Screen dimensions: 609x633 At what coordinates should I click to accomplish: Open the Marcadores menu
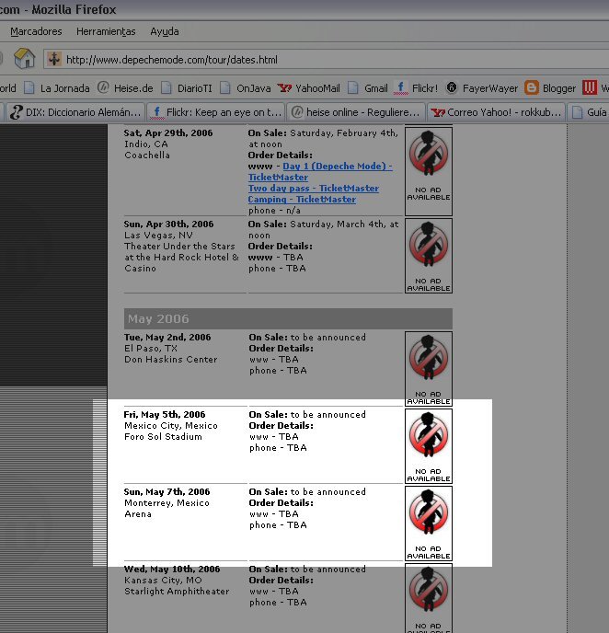point(36,31)
